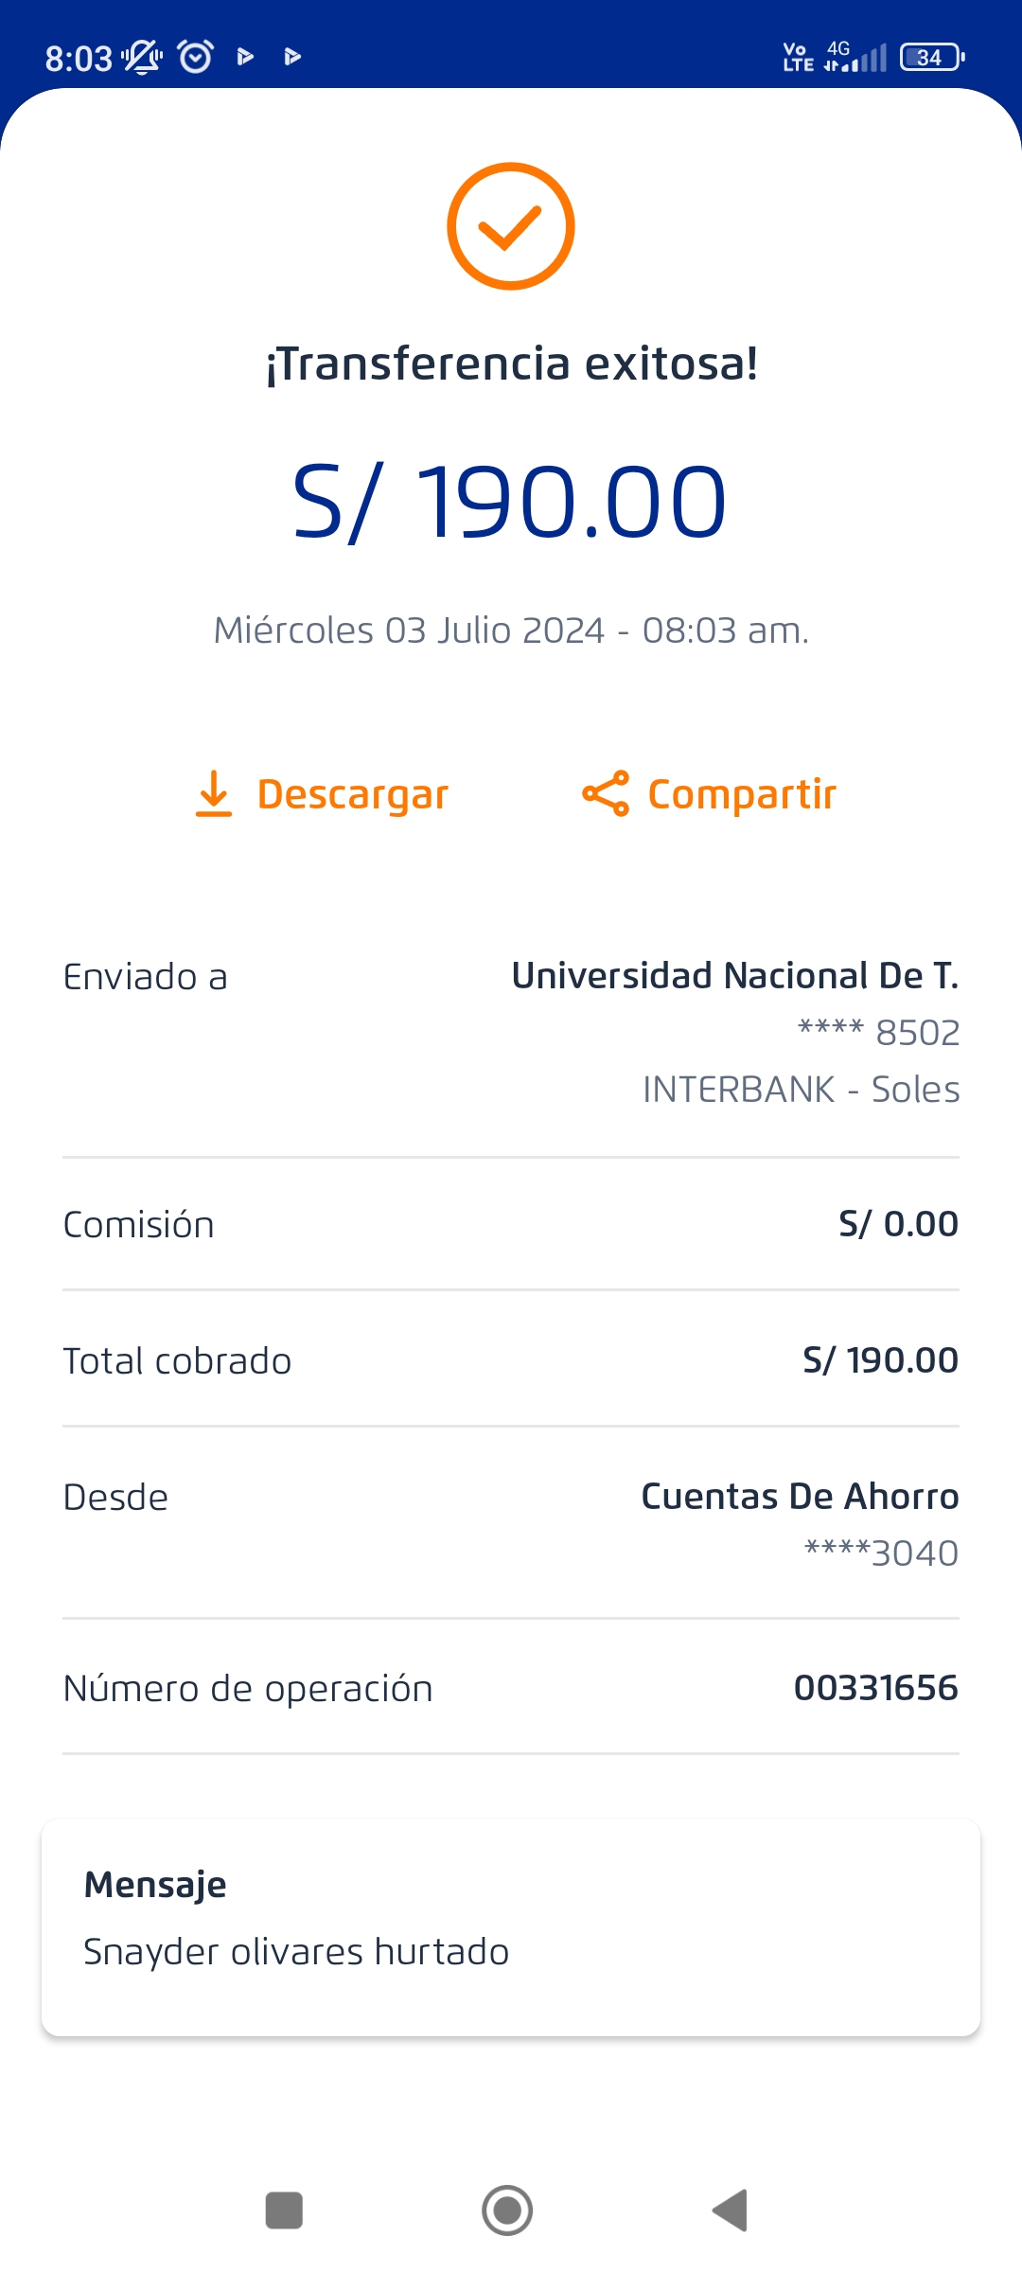
Task: Tap the Mensaje card
Action: [511, 1926]
